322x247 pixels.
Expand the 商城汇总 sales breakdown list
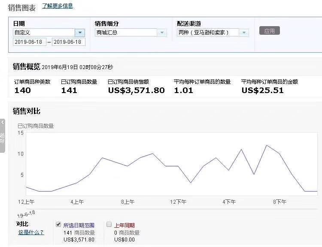(x=126, y=32)
